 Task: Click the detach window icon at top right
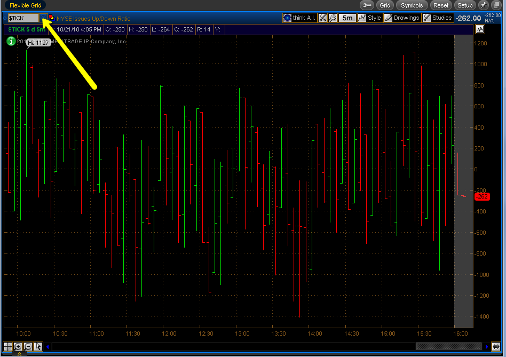click(x=496, y=5)
